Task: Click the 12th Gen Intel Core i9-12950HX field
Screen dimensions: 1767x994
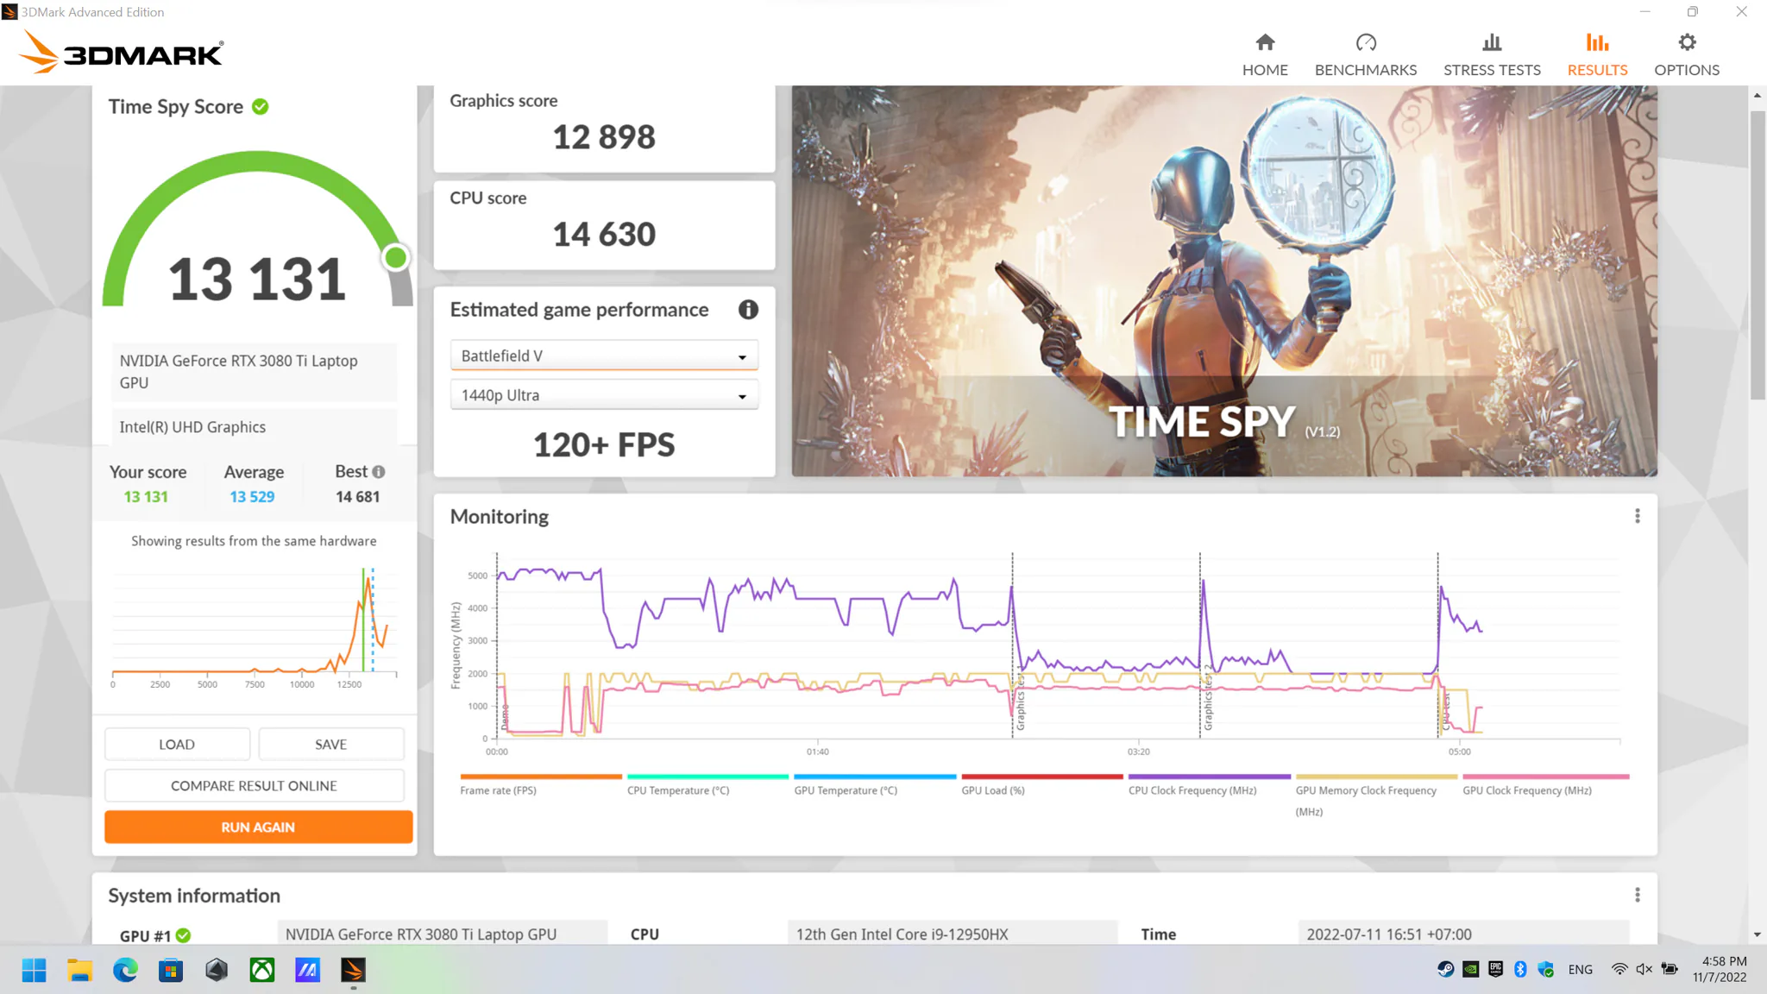Action: 953,934
